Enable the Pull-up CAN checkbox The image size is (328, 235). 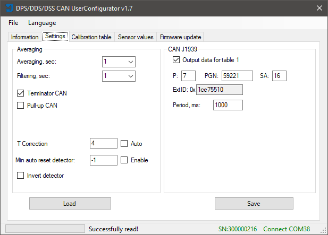click(21, 106)
